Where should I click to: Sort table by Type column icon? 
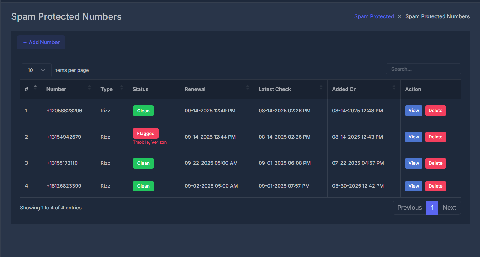coord(121,87)
